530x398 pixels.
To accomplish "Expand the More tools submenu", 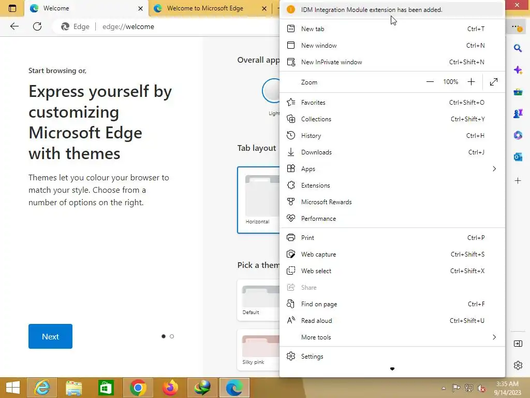I will point(392,337).
